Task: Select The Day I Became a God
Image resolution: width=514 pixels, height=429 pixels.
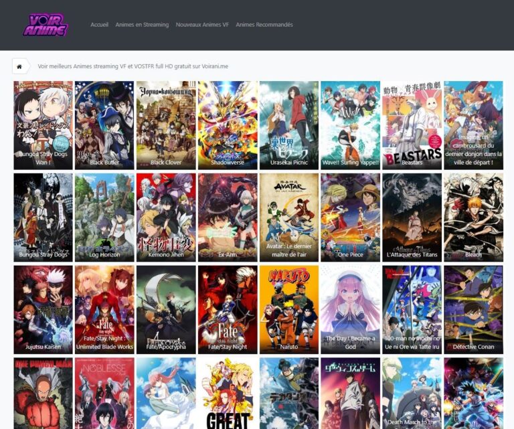Action: point(351,310)
